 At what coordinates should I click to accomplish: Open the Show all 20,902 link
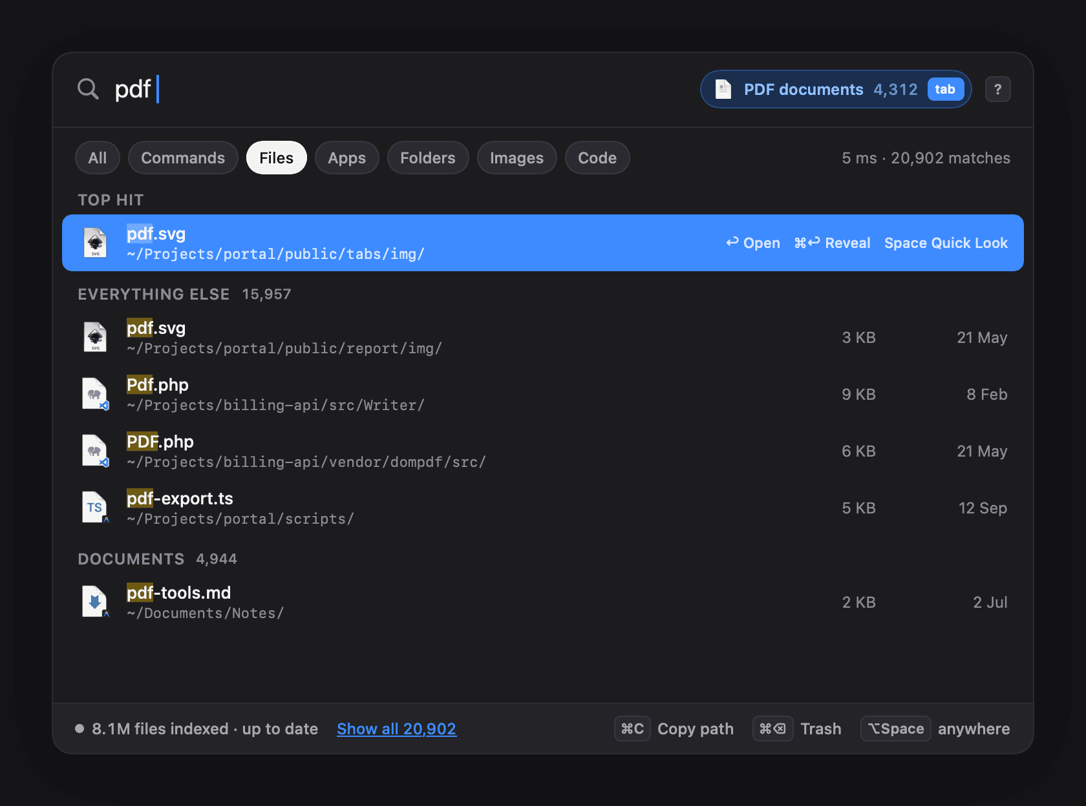pos(397,728)
